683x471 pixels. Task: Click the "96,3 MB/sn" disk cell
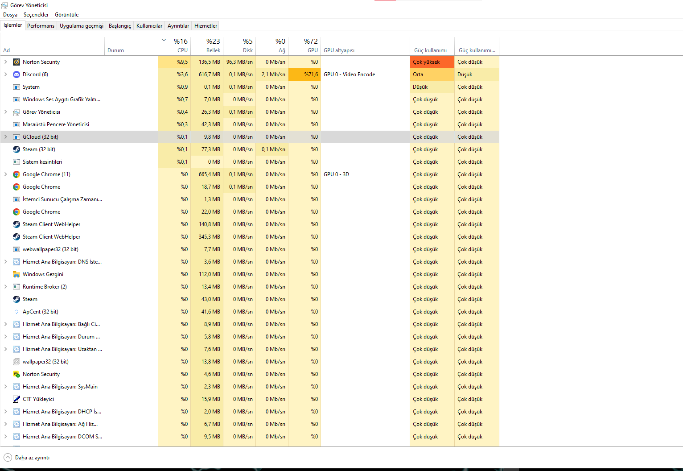(x=239, y=62)
